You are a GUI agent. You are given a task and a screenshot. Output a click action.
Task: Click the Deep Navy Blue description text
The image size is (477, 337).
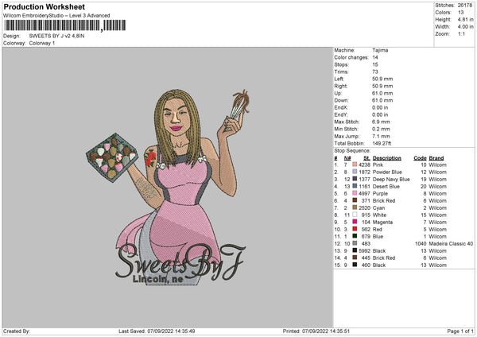point(391,179)
